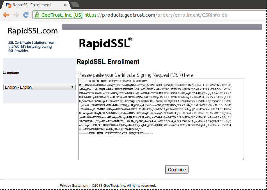The width and height of the screenshot is (267, 190).
Task: Click the END NEW CERTIFICATE REQUEST line
Action: pos(116,133)
